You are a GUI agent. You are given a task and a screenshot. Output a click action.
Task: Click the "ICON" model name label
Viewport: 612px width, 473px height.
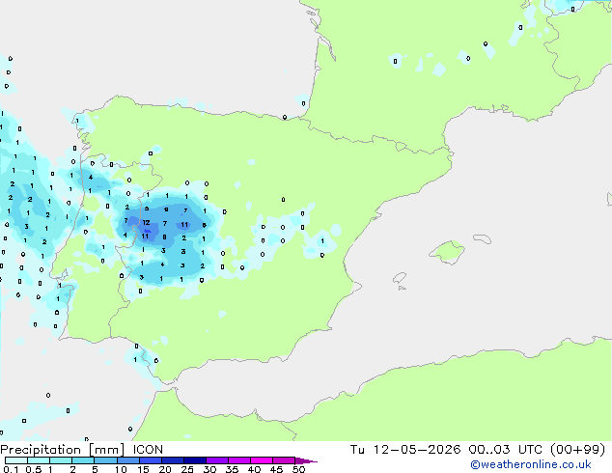pyautogui.click(x=148, y=450)
